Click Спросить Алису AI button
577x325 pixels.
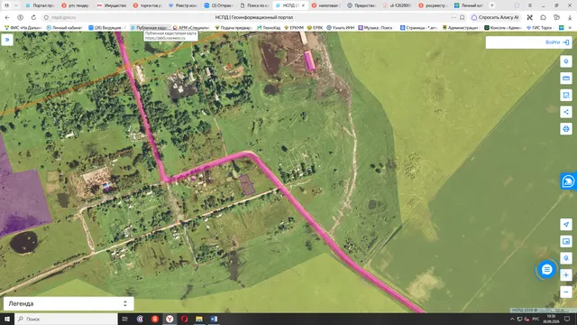click(495, 17)
